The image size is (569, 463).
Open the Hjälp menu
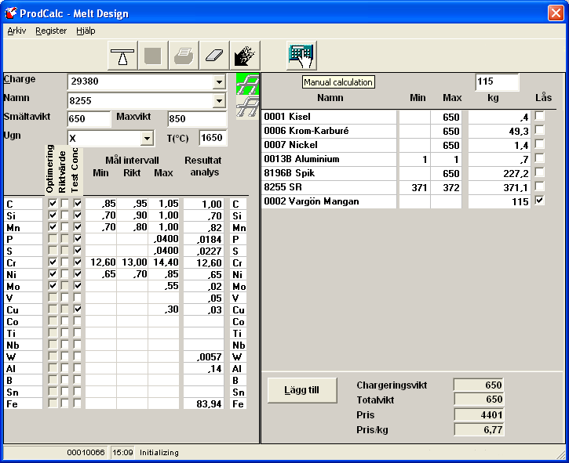[86, 31]
